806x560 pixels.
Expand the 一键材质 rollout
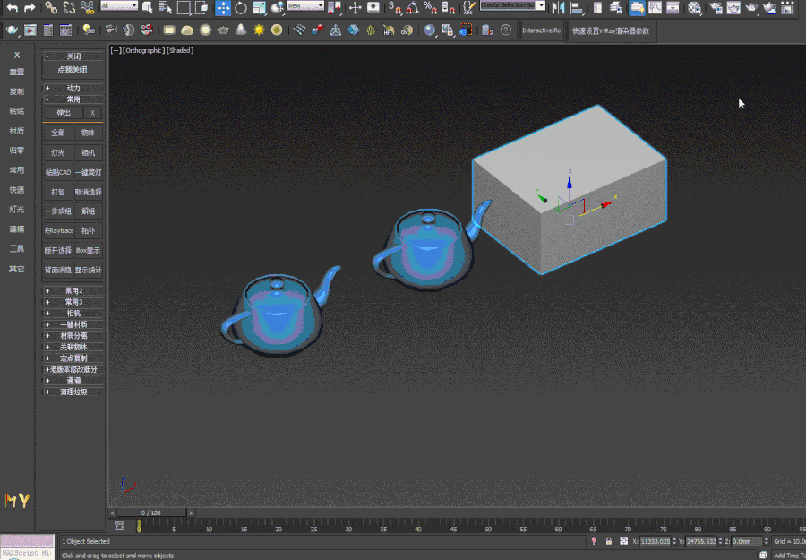[x=73, y=324]
